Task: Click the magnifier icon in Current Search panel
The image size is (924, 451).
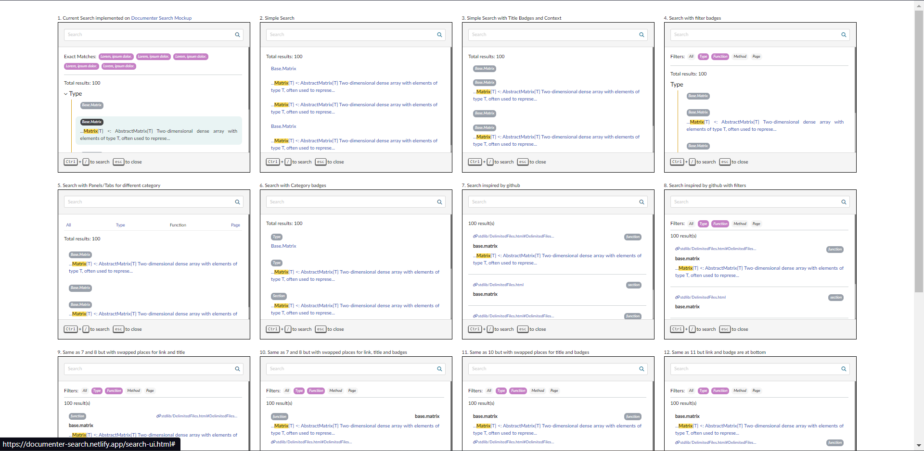Action: [237, 35]
